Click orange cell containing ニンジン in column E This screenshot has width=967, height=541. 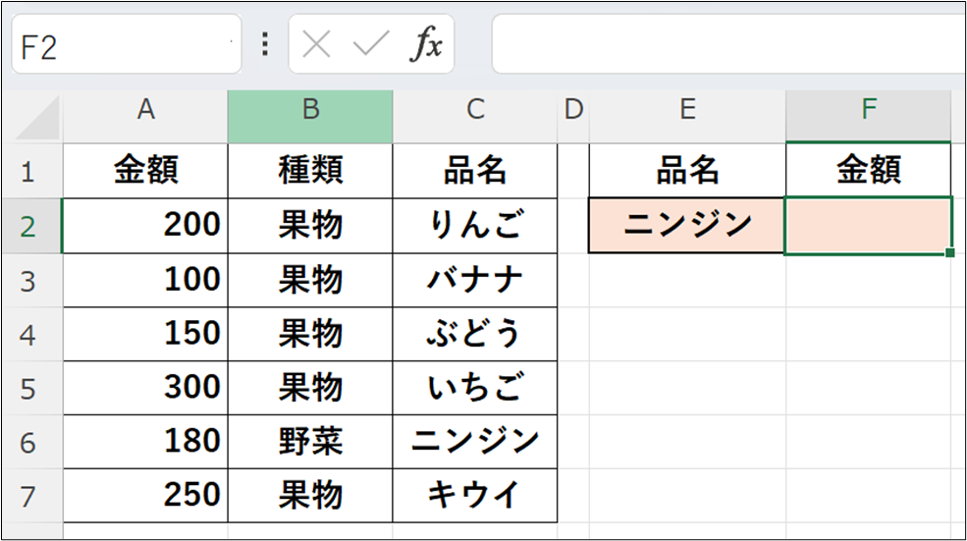[687, 226]
